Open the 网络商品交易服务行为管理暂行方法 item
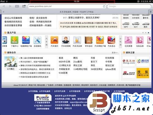The width and height of the screenshot is (153, 115). coord(35,73)
